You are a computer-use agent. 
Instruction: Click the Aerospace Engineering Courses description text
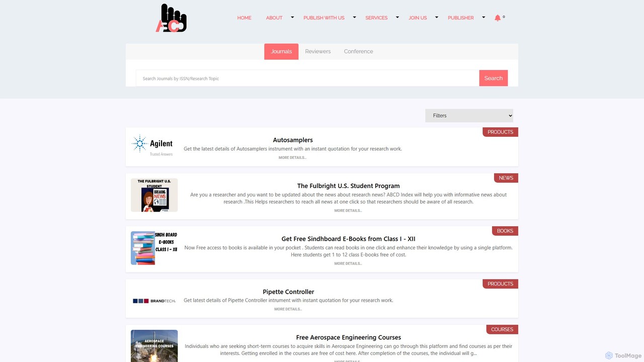pyautogui.click(x=348, y=349)
